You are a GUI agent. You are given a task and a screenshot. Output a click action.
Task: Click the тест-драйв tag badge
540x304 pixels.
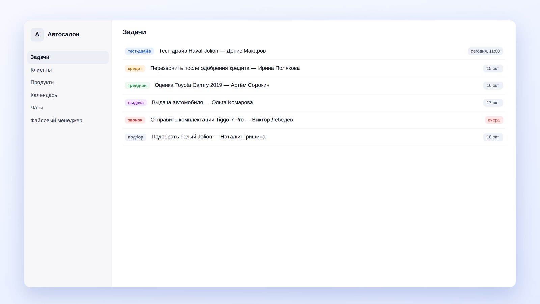pos(139,51)
